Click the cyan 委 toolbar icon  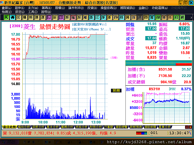coord(91,17)
